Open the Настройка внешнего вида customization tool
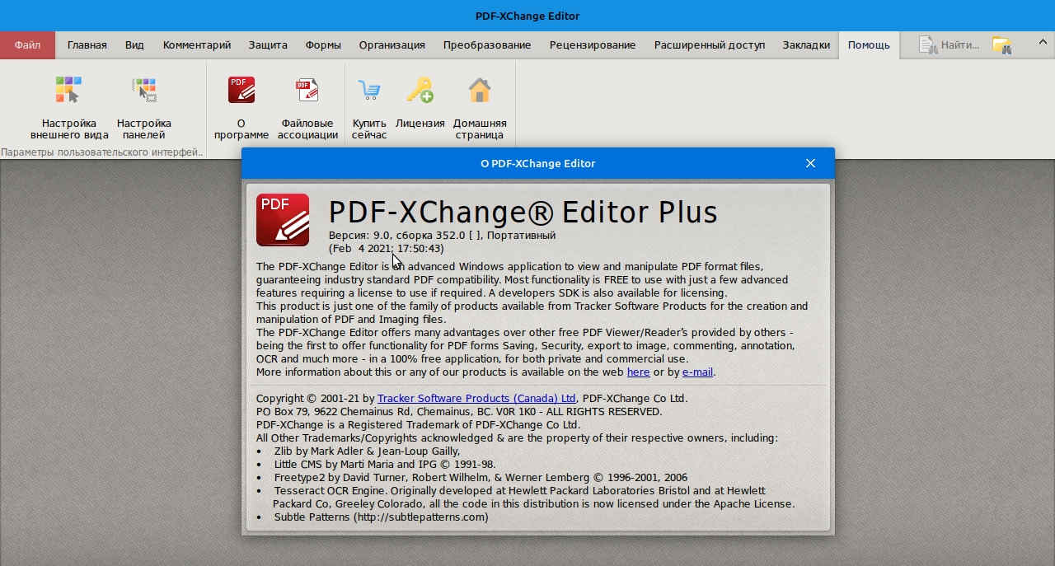The image size is (1055, 566). tap(69, 107)
